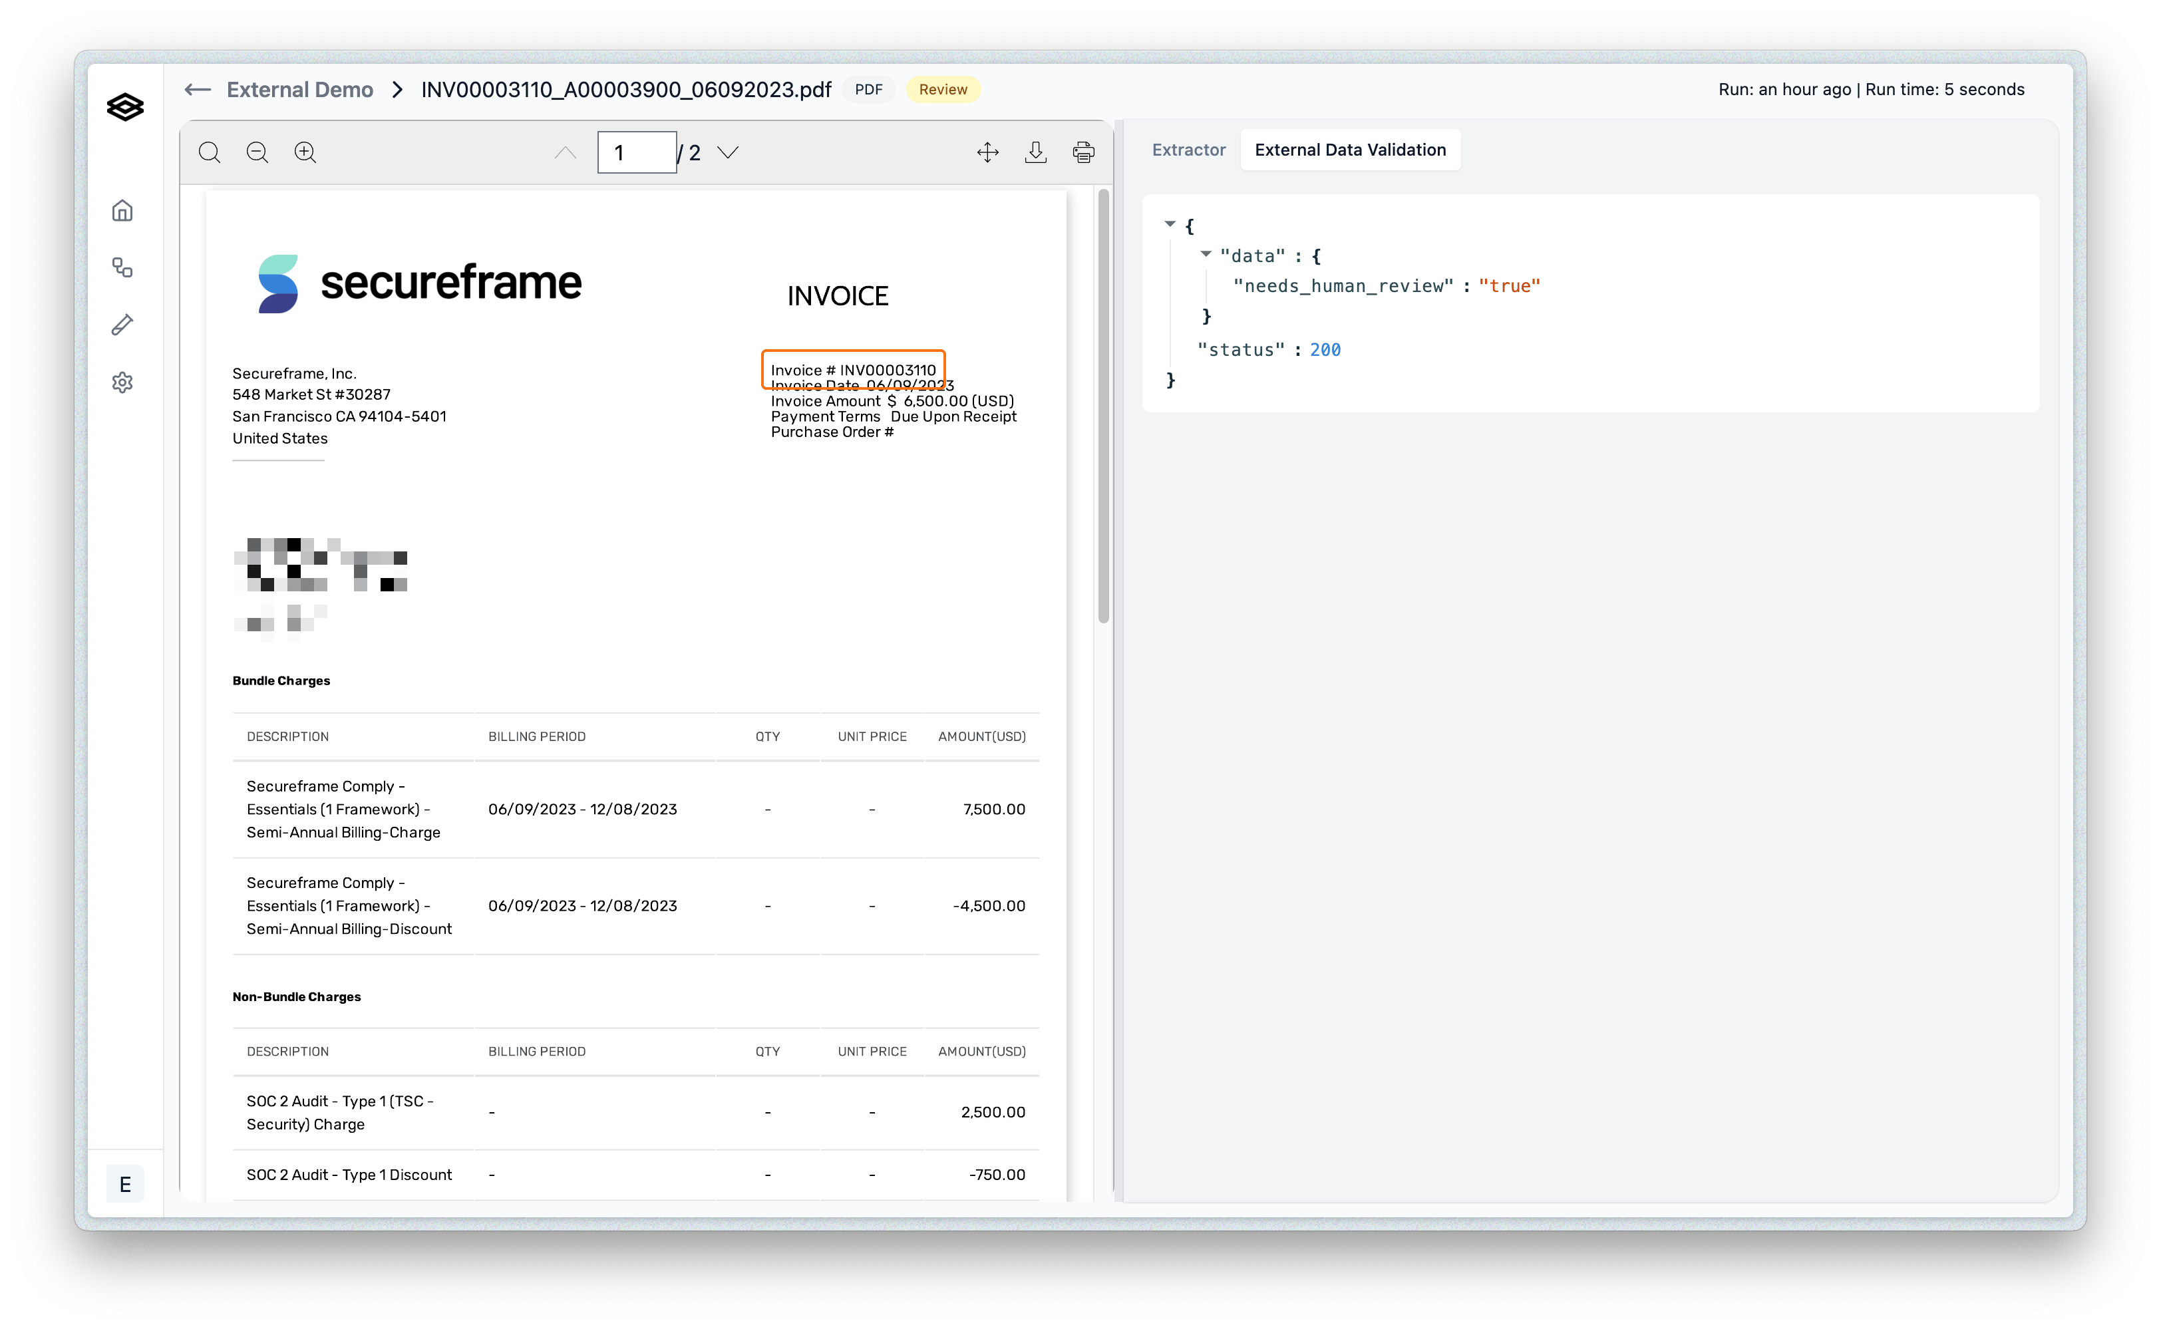The width and height of the screenshot is (2161, 1329).
Task: Click the pencil edit icon in sidebar
Action: pyautogui.click(x=122, y=325)
